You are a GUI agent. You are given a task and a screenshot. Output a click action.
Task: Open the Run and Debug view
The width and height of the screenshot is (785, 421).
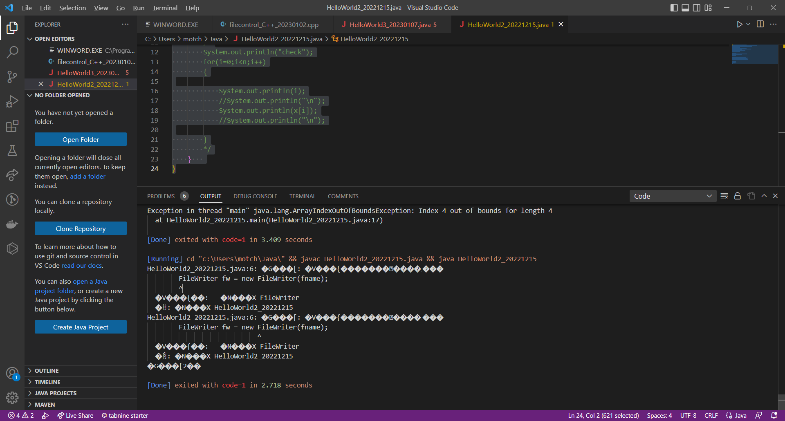tap(12, 101)
